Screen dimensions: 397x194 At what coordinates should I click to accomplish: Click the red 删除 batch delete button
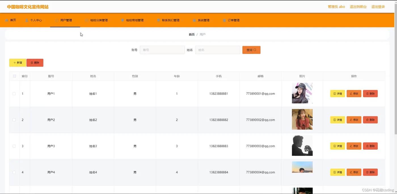coord(35,63)
